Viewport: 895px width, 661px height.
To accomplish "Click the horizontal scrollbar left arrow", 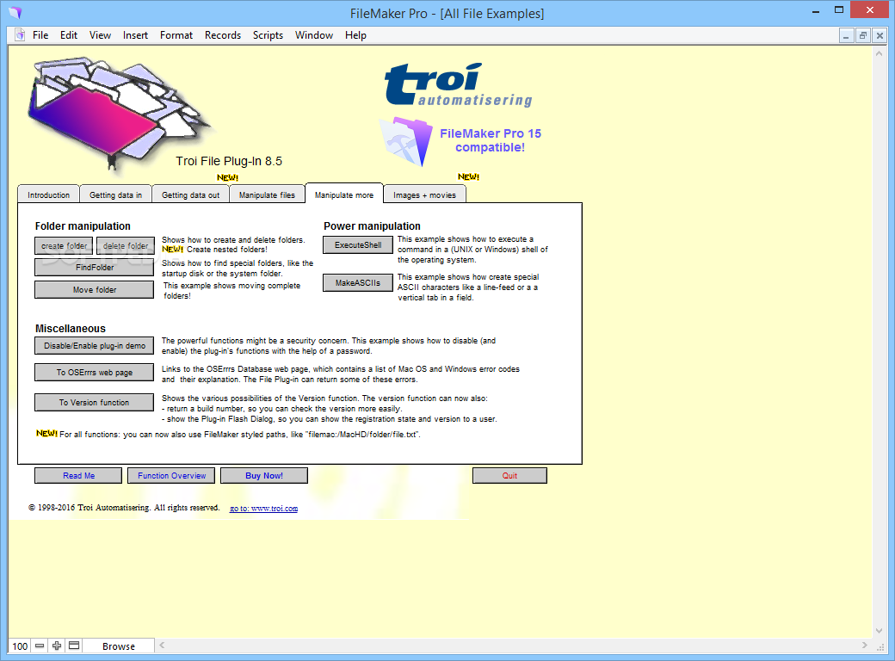I will click(x=162, y=645).
